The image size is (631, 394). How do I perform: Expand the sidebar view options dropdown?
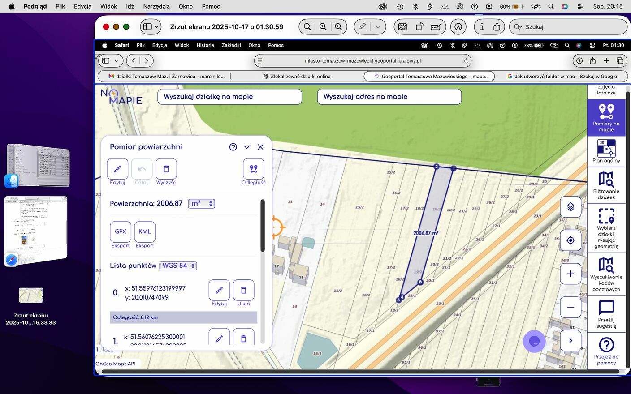[x=156, y=27]
